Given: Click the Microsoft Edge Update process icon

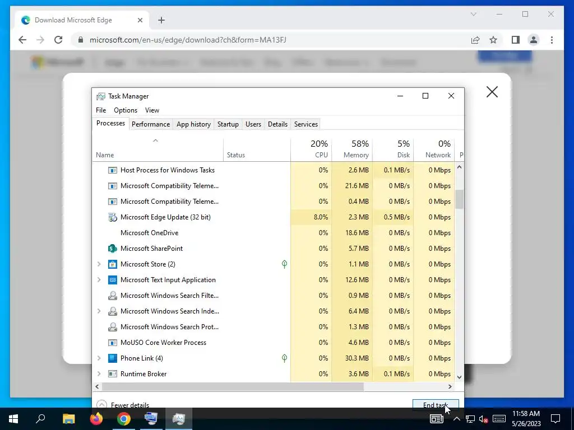Looking at the screenshot, I should click(112, 217).
